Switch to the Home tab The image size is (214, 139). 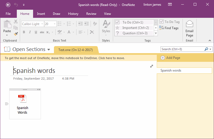pos(25,14)
